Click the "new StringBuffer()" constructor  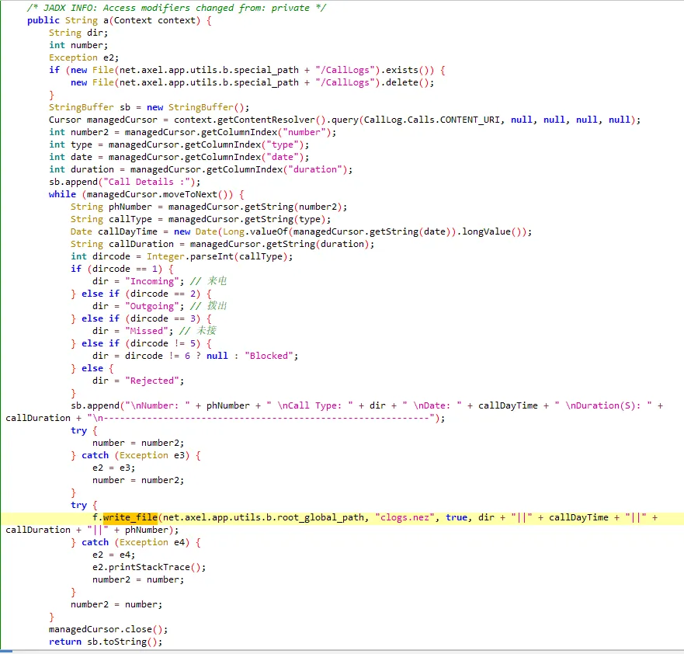[196, 107]
